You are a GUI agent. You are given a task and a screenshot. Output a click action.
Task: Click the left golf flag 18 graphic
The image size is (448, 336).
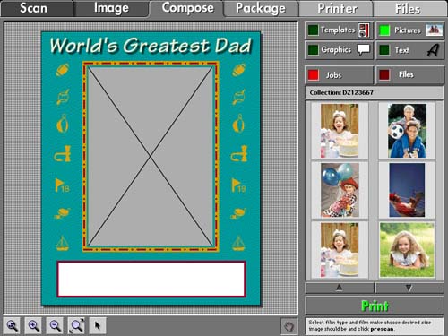click(x=62, y=185)
